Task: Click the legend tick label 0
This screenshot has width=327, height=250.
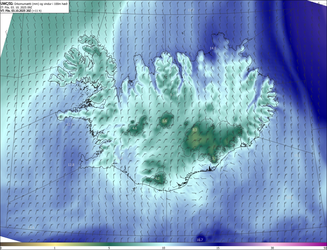Action: [x=1, y=248]
